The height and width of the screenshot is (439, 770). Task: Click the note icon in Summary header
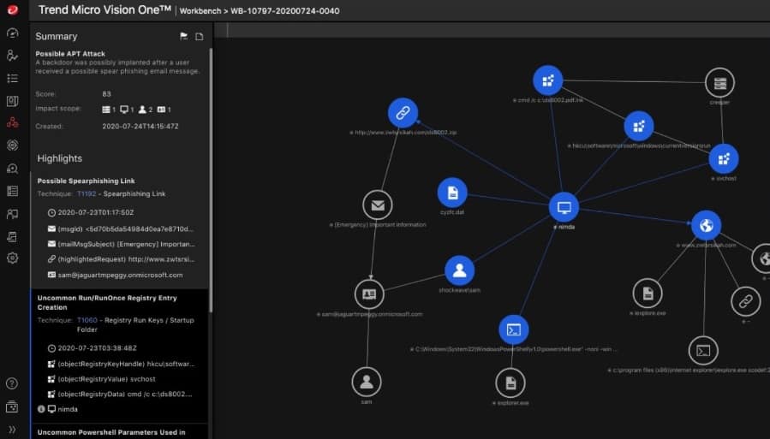pos(200,36)
